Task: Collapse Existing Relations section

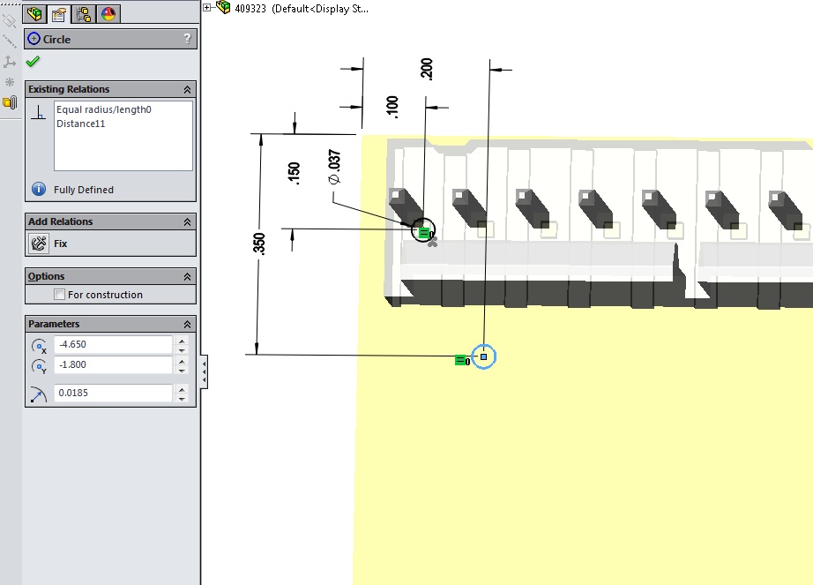Action: [x=187, y=90]
